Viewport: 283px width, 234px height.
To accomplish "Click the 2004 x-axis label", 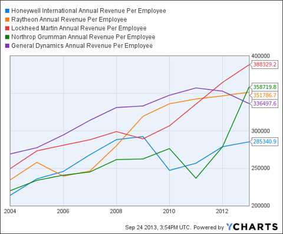I will [x=10, y=211].
